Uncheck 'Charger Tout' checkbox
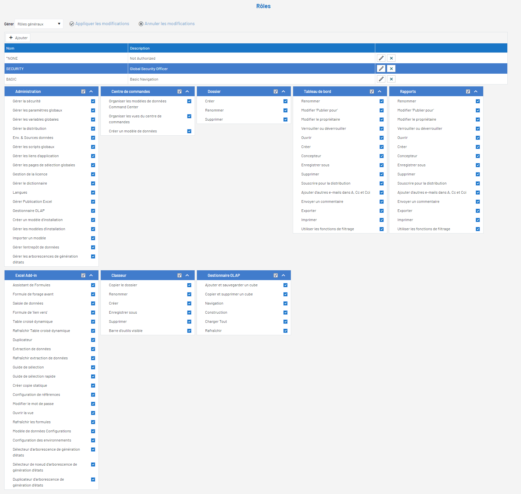Screen dimensions: 521x494 point(285,322)
